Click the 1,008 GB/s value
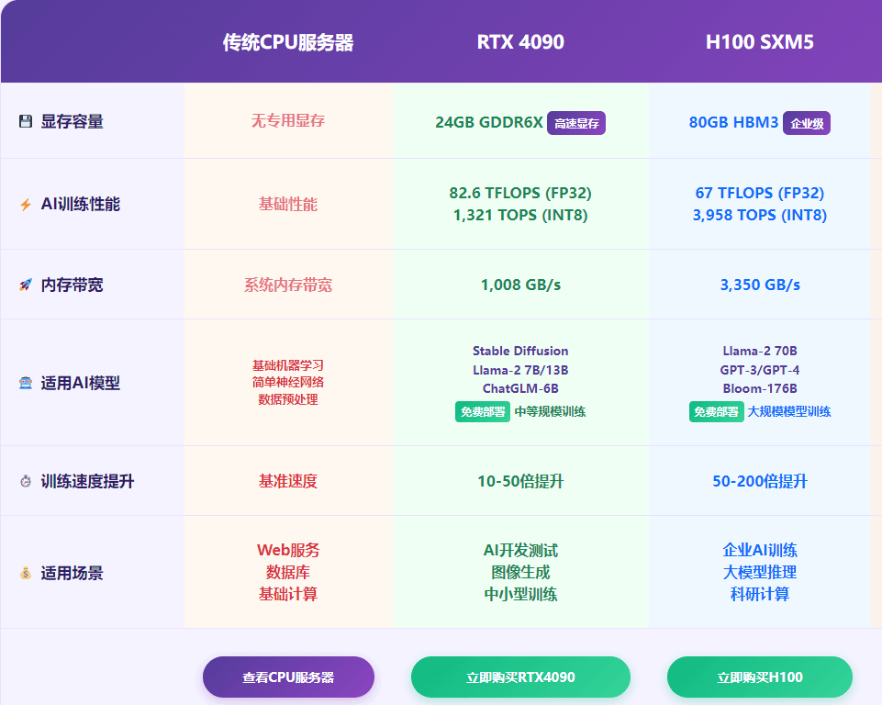This screenshot has width=882, height=705. (521, 285)
